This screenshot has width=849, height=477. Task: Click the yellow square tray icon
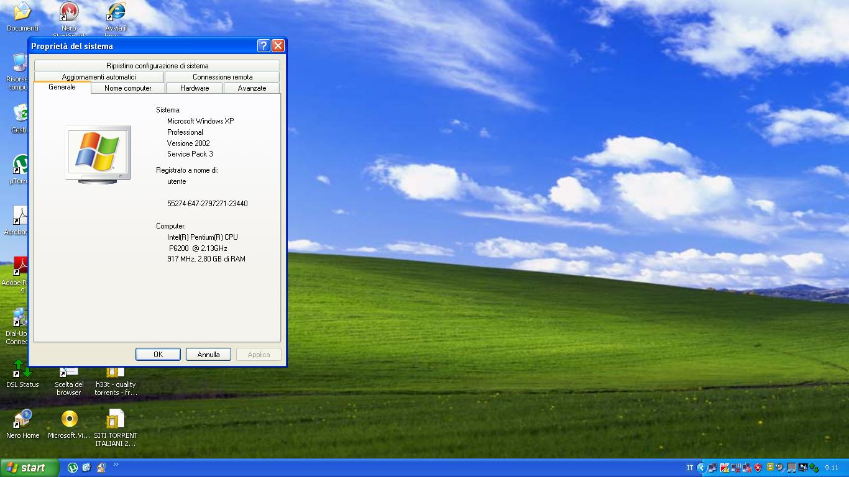tap(770, 467)
